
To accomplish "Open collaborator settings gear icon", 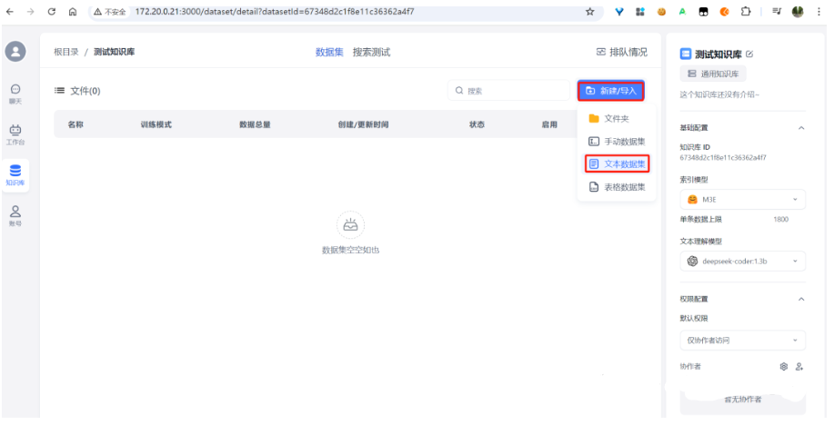I will click(x=783, y=367).
